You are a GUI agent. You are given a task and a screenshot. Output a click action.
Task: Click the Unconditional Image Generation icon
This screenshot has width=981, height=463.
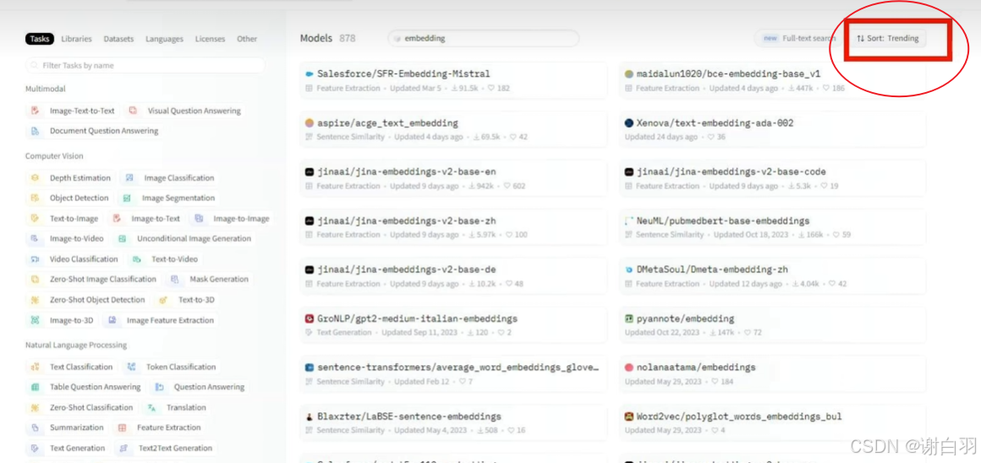tap(123, 239)
